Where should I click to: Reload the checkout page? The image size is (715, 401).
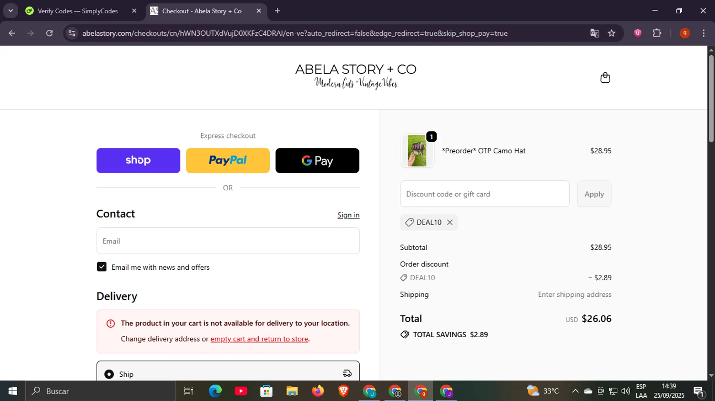(x=50, y=33)
